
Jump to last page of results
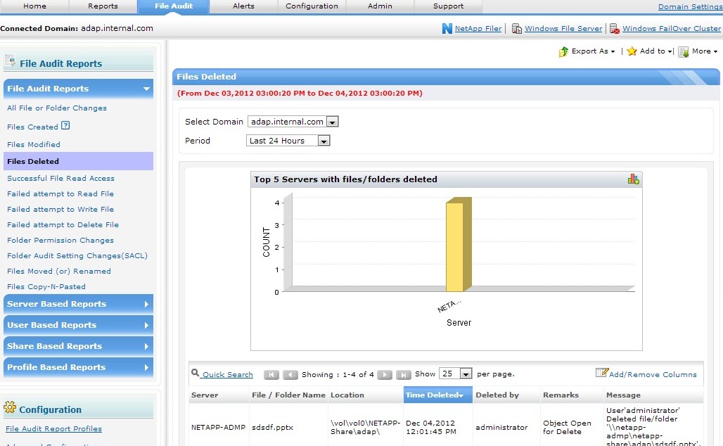tap(403, 375)
